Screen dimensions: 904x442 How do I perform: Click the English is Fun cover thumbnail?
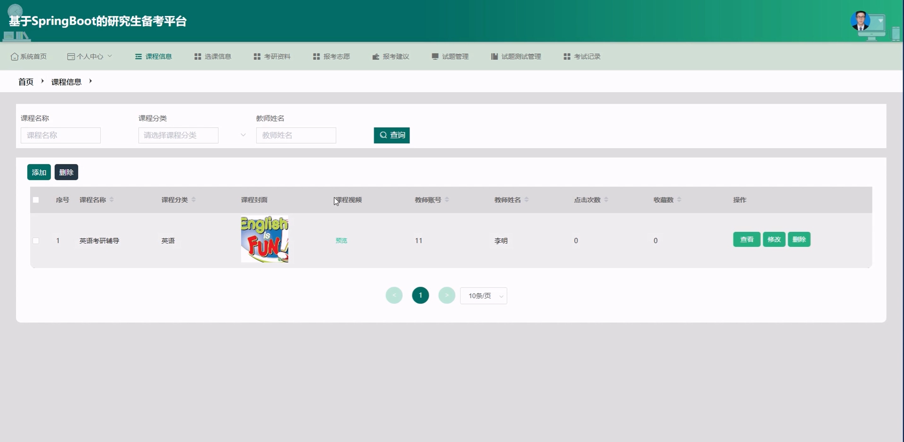264,239
